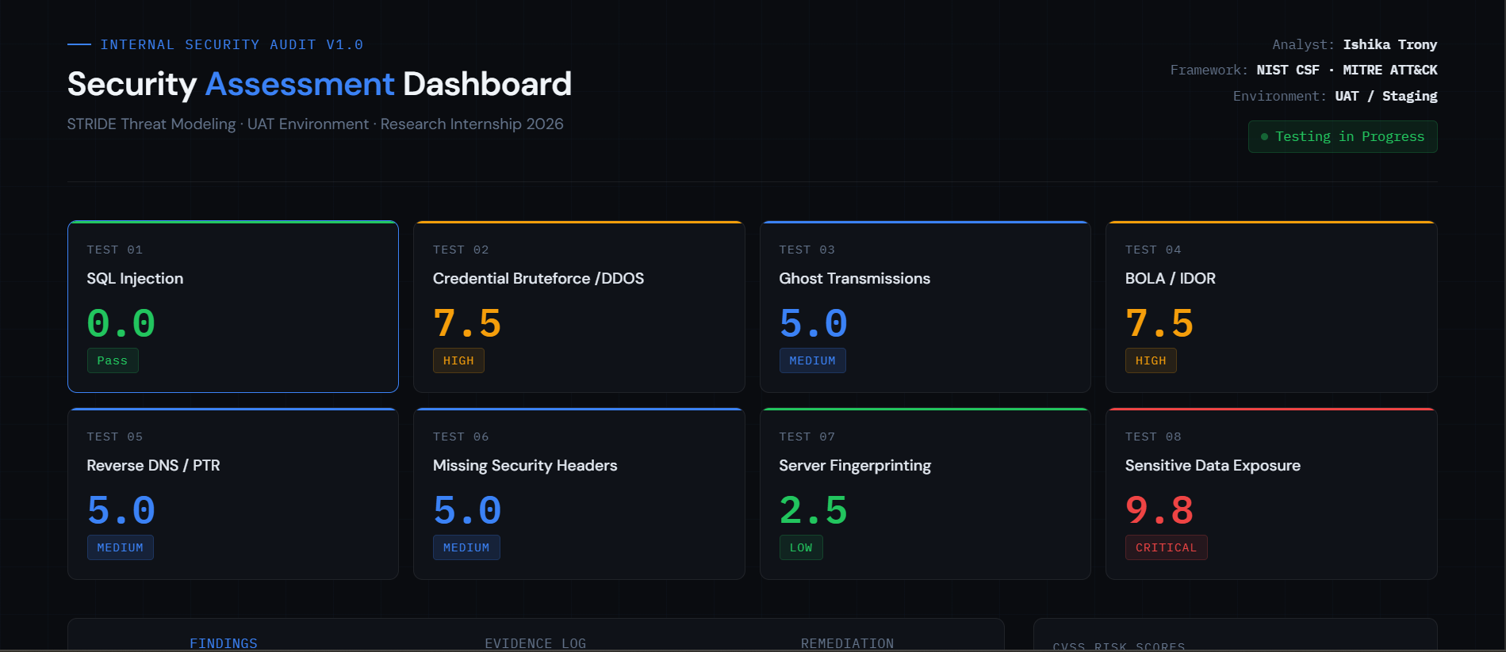The width and height of the screenshot is (1506, 652).
Task: Click the framework text NIST CSF · MITRE ATT&CK
Action: pos(1347,70)
